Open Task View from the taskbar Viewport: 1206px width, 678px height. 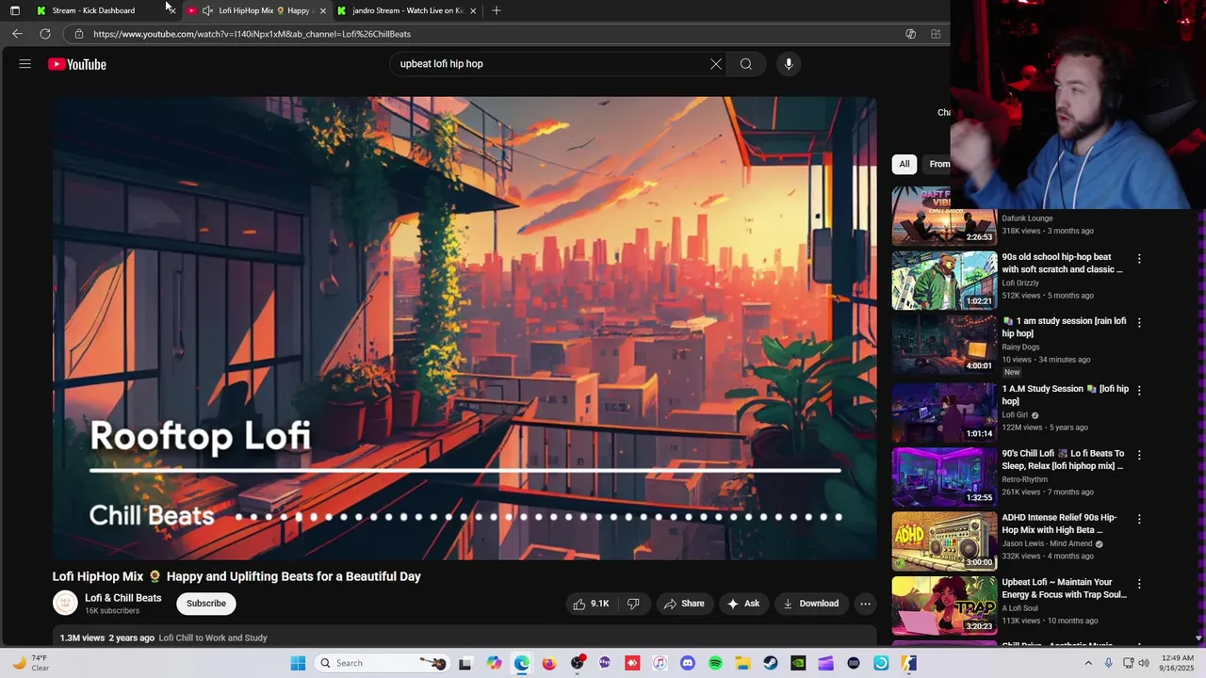(464, 663)
